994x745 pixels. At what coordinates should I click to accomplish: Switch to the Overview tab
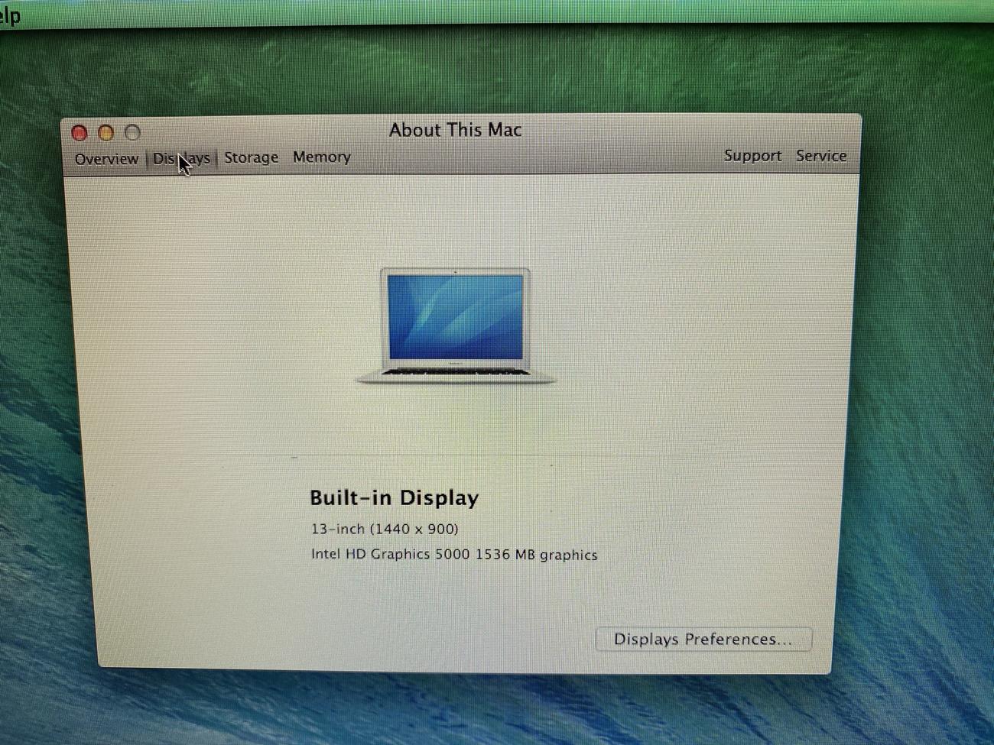click(x=106, y=159)
